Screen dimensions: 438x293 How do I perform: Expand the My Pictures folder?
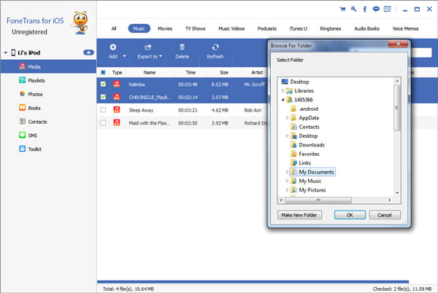pos(287,190)
